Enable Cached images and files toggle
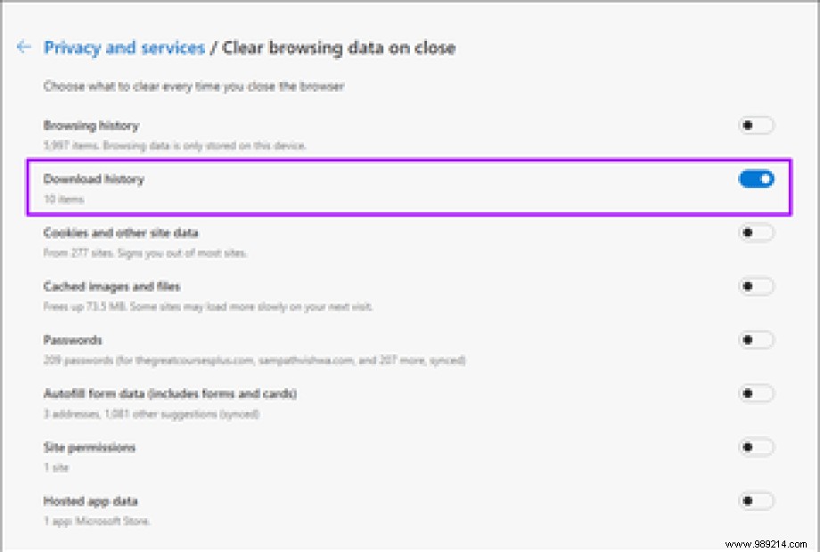820x552 pixels. coord(755,286)
